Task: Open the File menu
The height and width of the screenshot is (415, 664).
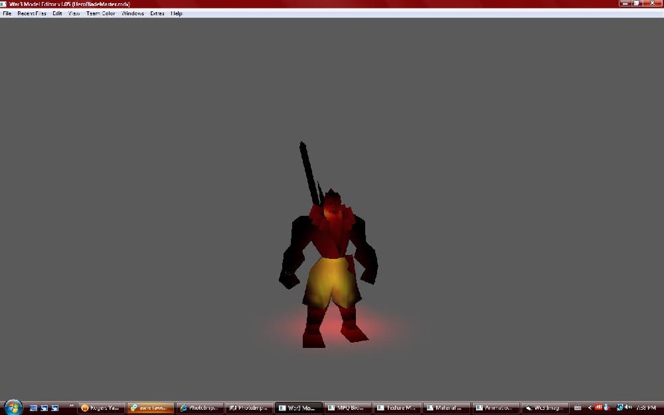Action: [7, 13]
